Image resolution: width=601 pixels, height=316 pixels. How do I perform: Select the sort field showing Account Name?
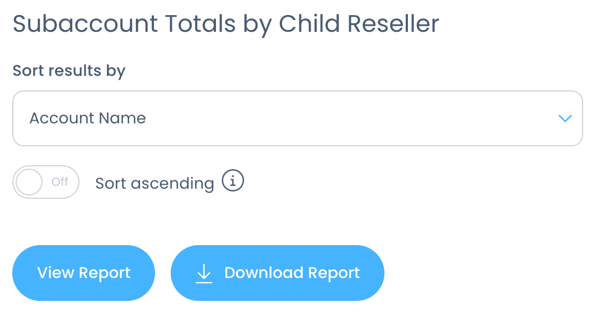tap(298, 118)
